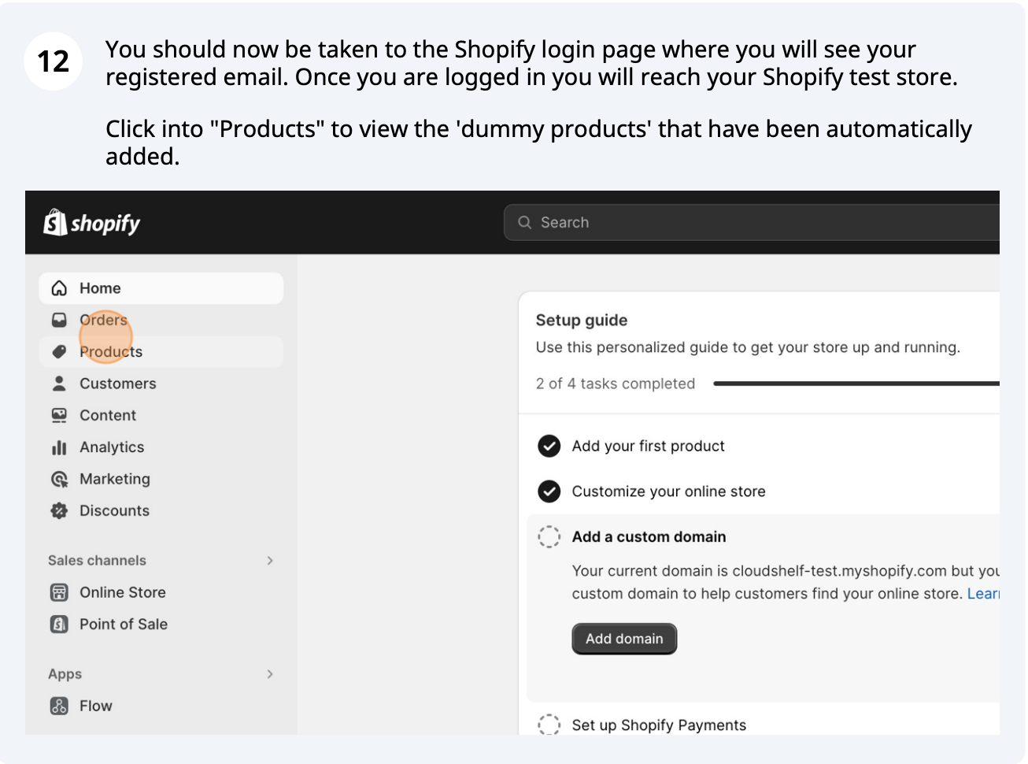Click the Flow app icon

[x=59, y=706]
